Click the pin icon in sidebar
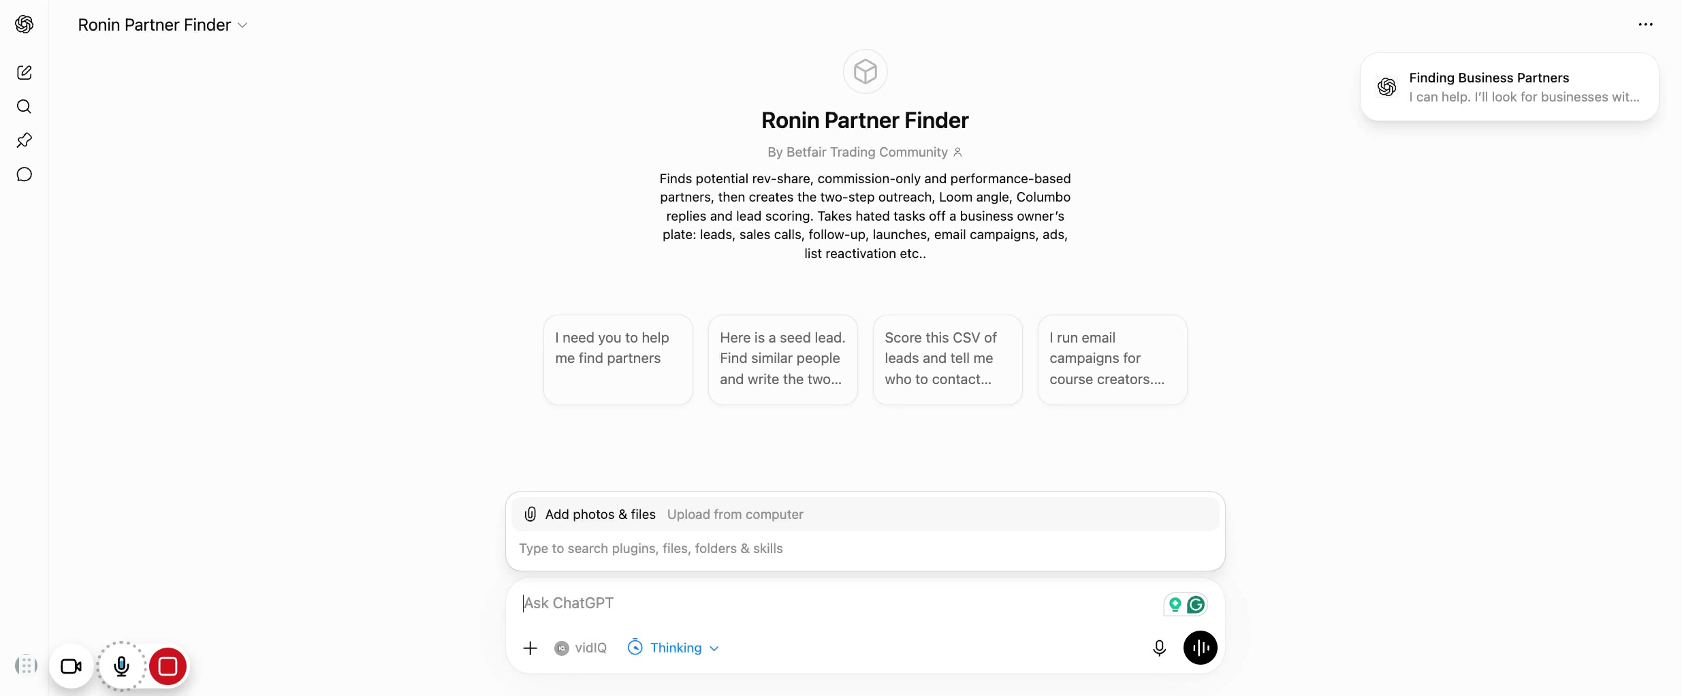 click(25, 140)
